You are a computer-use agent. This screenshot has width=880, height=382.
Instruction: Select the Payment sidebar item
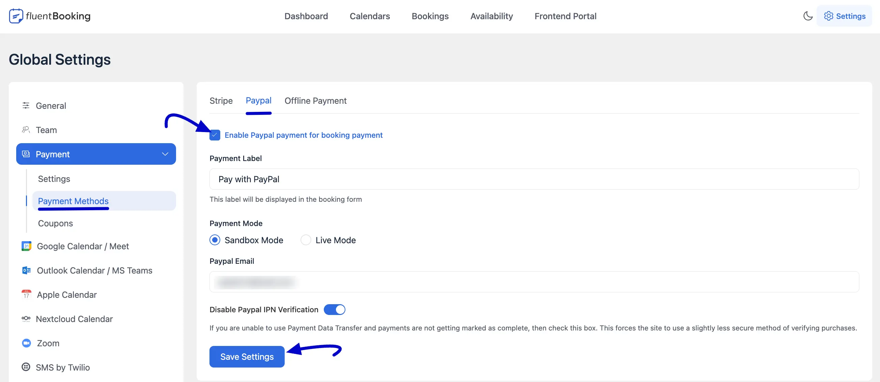tap(96, 154)
